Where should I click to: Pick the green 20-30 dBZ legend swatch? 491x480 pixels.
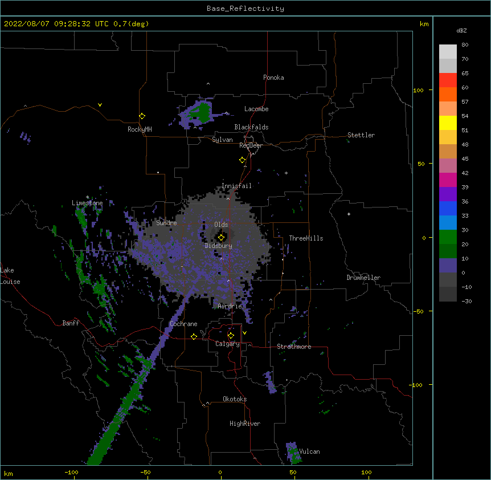coord(448,237)
